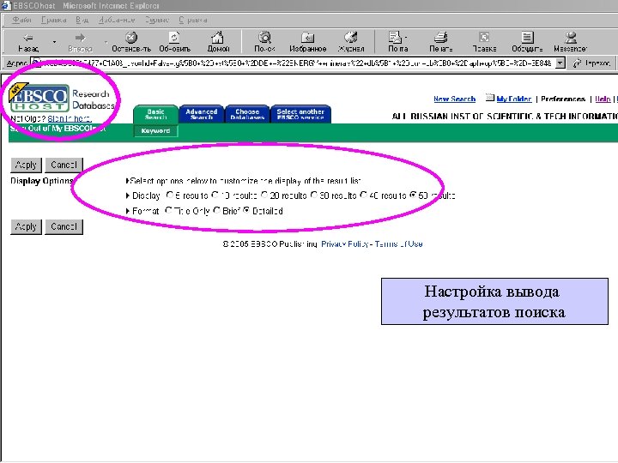Open the Избранное menu
The height and width of the screenshot is (463, 618).
point(117,20)
